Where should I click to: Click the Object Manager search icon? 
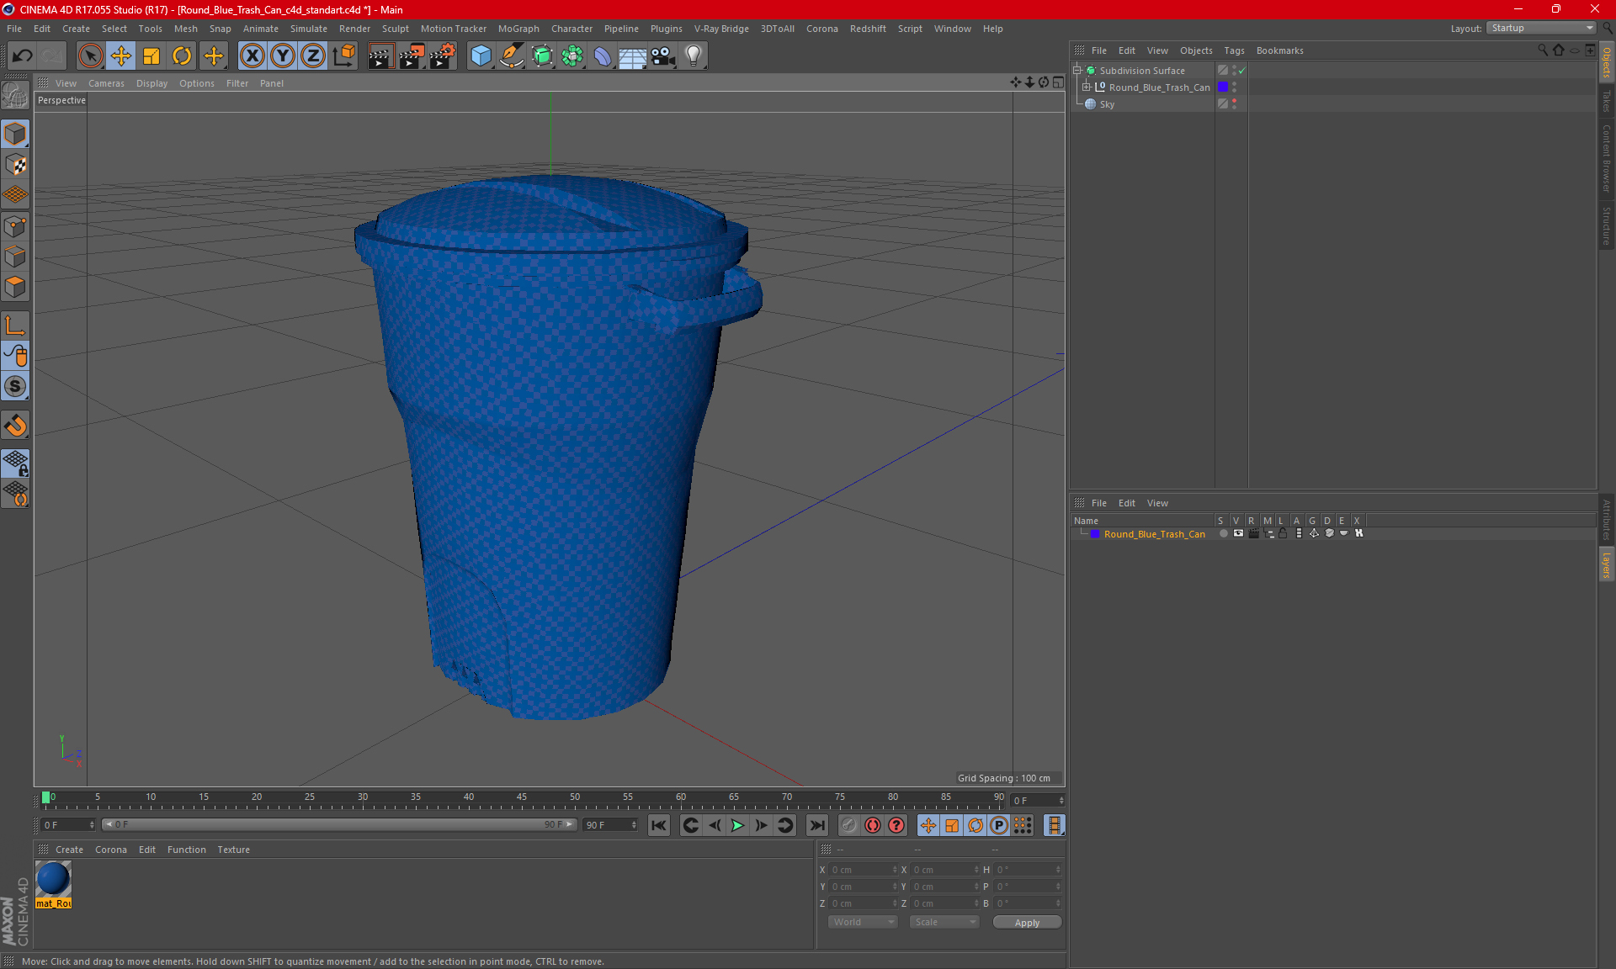[x=1542, y=50]
